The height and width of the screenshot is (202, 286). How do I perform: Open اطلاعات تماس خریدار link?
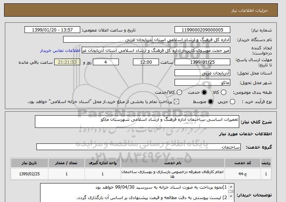click(x=60, y=50)
